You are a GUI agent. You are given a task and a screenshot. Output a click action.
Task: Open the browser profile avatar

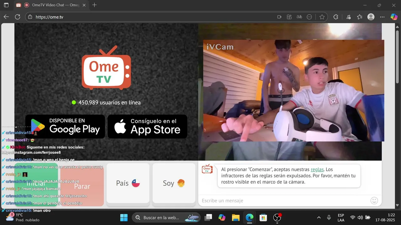click(x=371, y=17)
